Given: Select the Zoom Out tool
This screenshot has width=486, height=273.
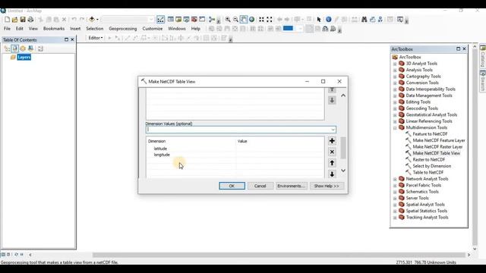Looking at the screenshot, I should tap(235, 20).
